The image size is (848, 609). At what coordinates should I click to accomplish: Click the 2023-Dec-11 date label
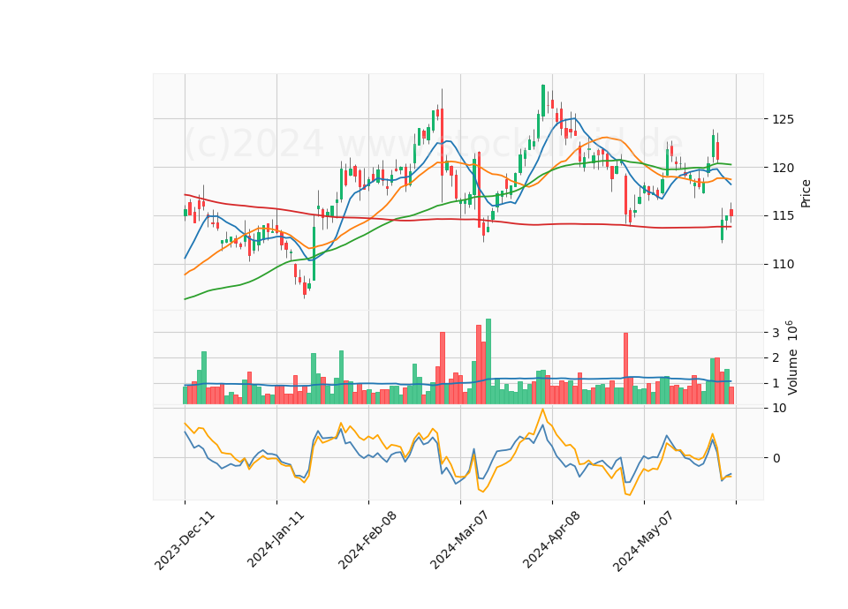pyautogui.click(x=185, y=540)
